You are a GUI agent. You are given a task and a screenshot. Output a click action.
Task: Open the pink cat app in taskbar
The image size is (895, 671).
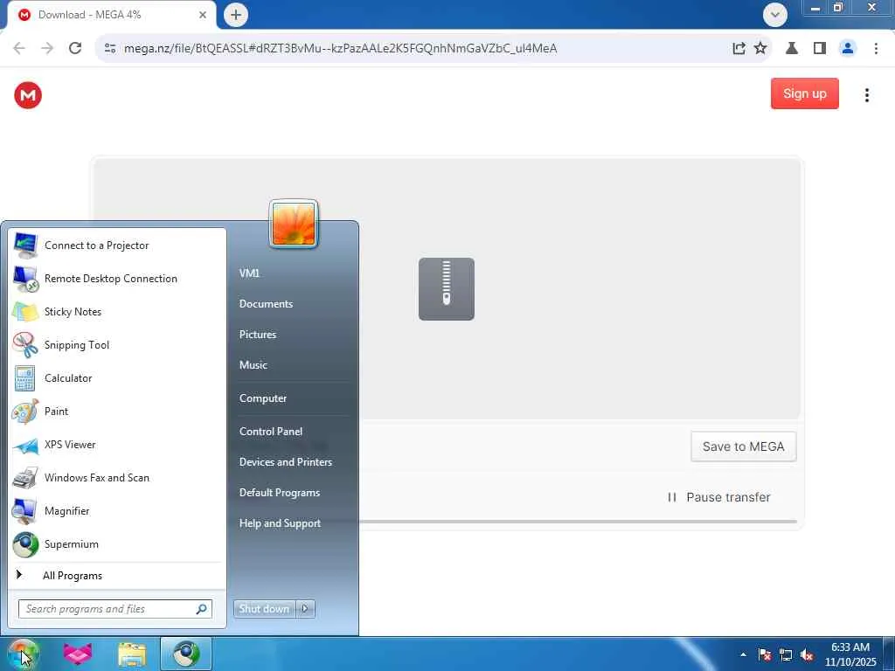(78, 654)
